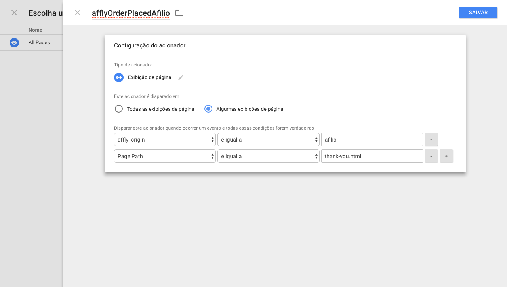The width and height of the screenshot is (507, 287).
Task: Close the trigger editor panel
Action: click(78, 13)
